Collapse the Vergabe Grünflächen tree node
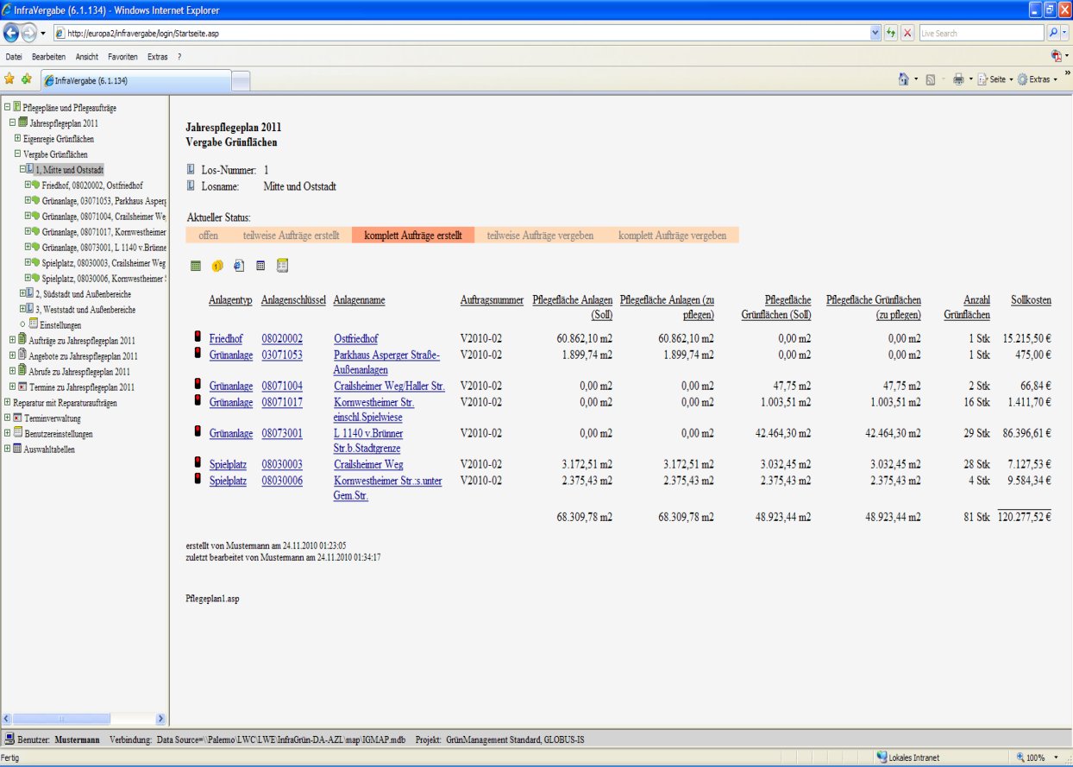 click(x=16, y=154)
